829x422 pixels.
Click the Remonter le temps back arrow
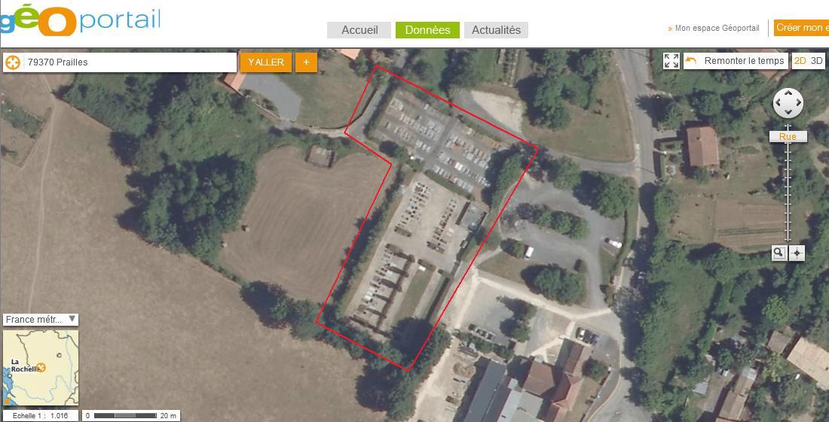point(690,61)
